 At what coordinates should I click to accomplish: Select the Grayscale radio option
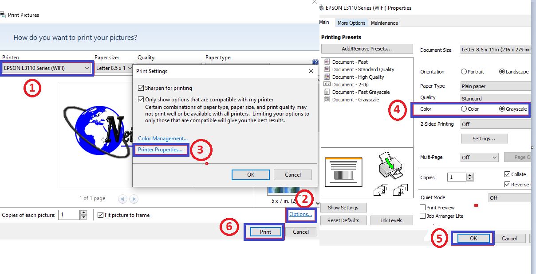point(502,109)
